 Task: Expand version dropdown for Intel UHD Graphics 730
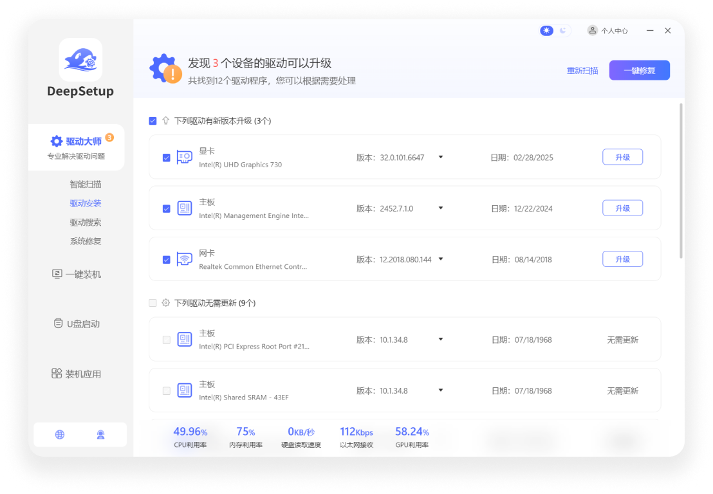[x=440, y=156]
